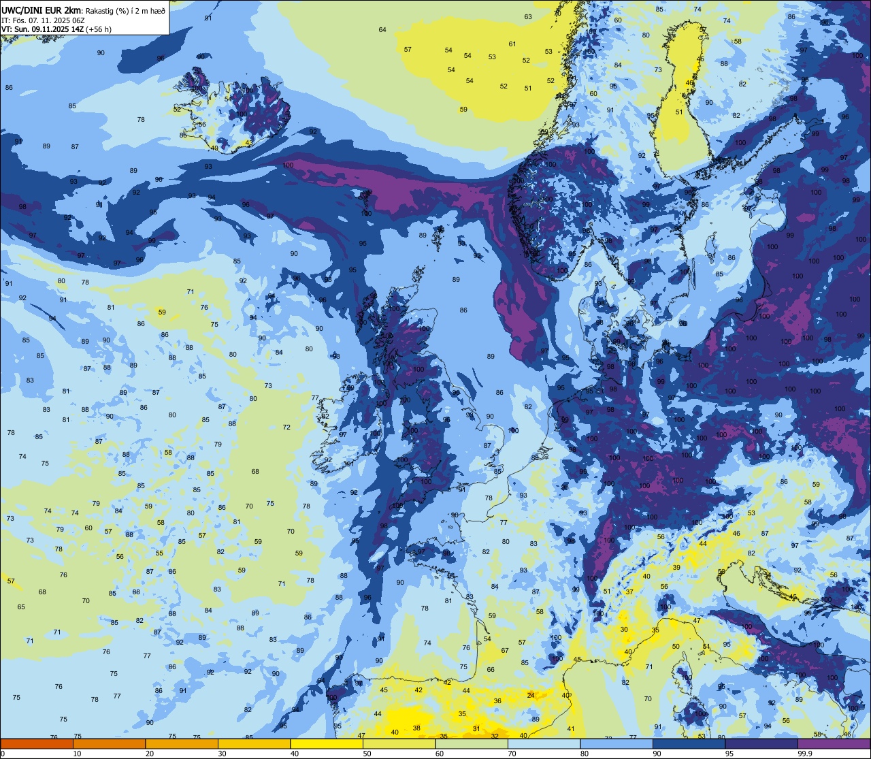
Task: Click the map value "64" at the top centre
Action: pyautogui.click(x=382, y=29)
